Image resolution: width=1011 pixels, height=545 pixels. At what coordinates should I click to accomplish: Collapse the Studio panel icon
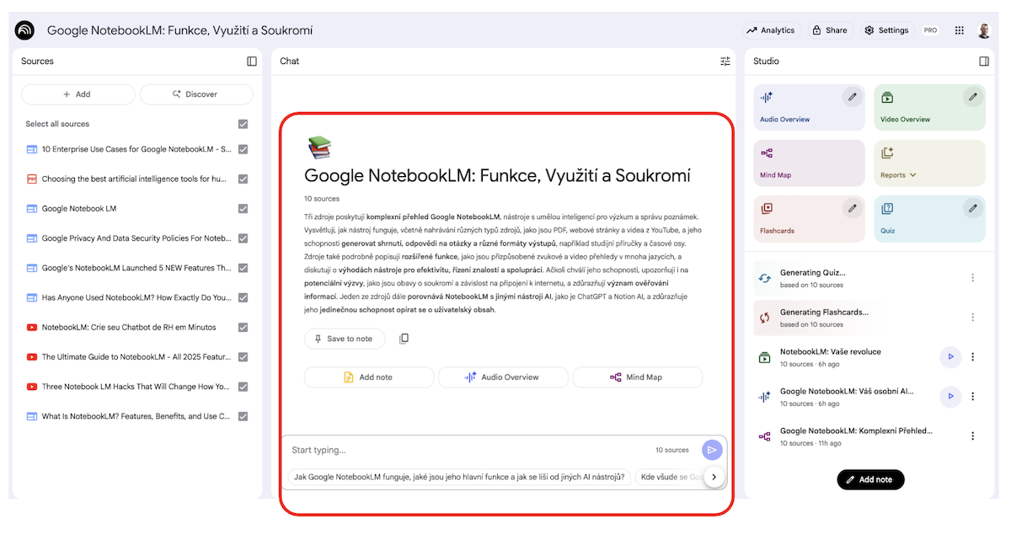point(984,61)
